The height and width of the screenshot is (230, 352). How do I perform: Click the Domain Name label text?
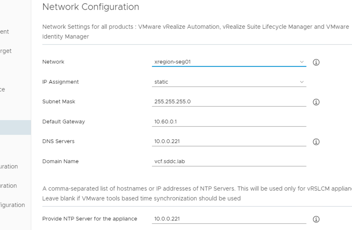(60, 162)
